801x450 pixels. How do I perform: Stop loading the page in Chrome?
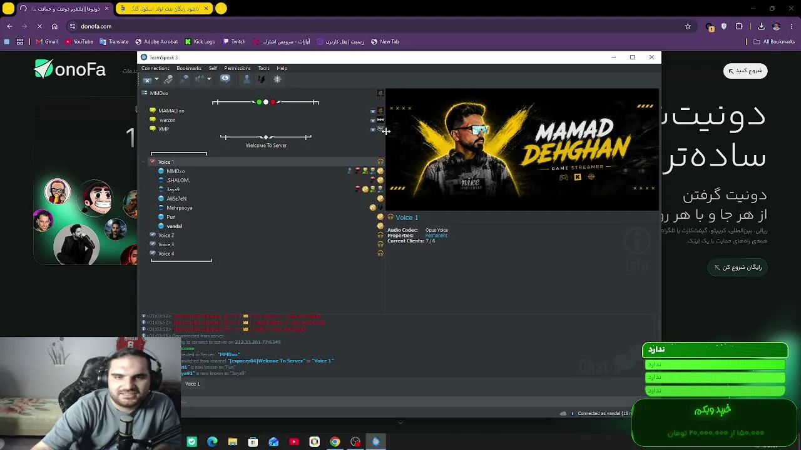click(39, 26)
